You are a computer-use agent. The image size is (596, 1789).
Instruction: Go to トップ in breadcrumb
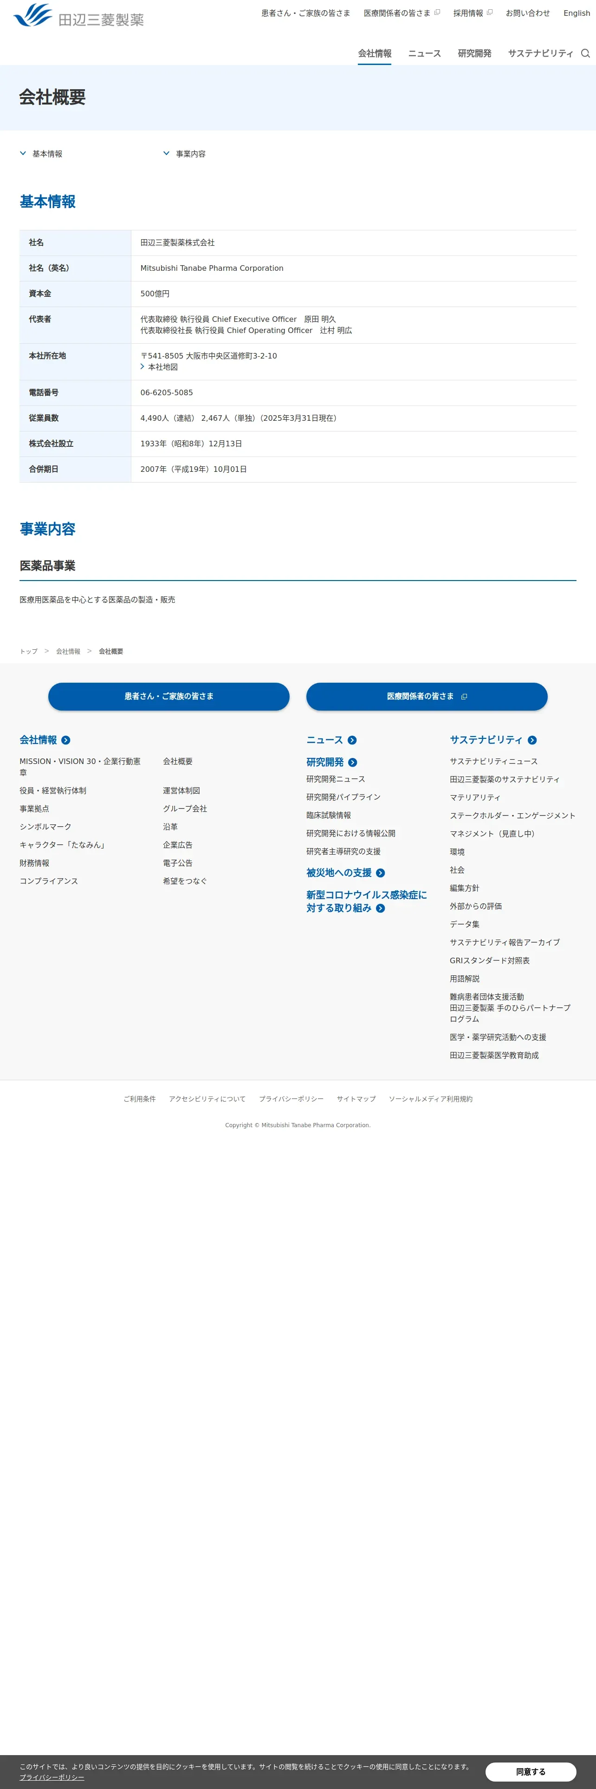coord(28,652)
